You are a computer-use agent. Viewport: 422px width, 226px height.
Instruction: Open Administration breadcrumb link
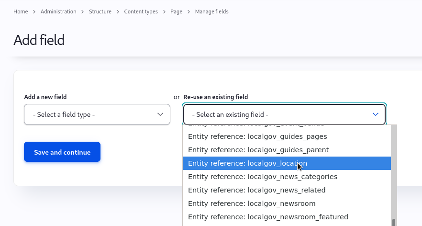click(x=58, y=11)
